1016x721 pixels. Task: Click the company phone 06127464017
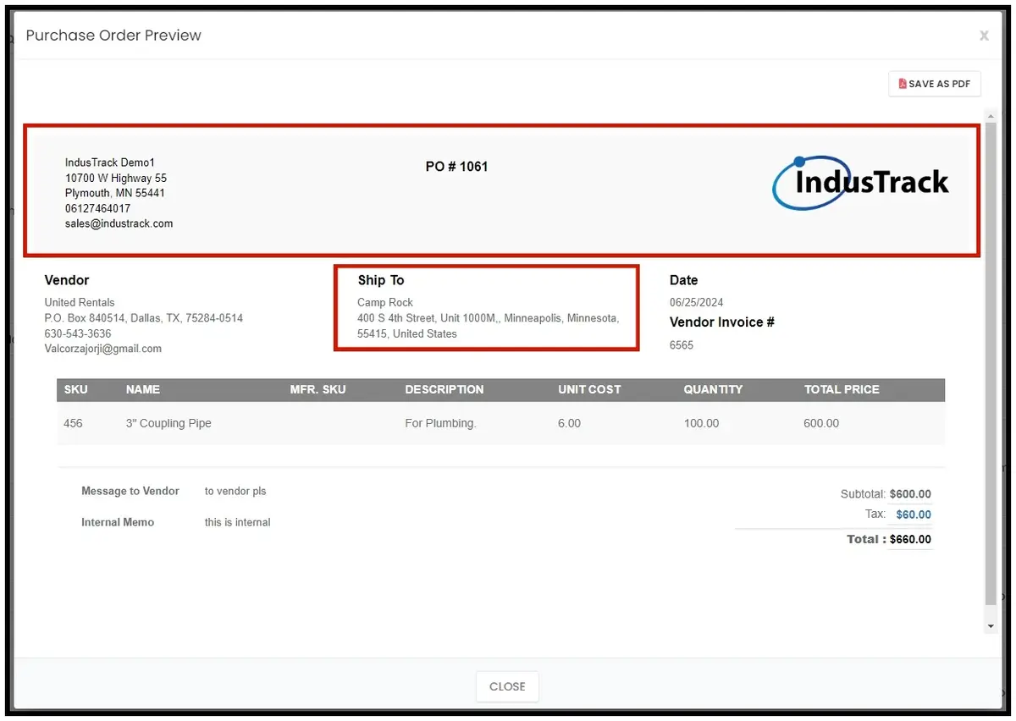[x=97, y=208]
